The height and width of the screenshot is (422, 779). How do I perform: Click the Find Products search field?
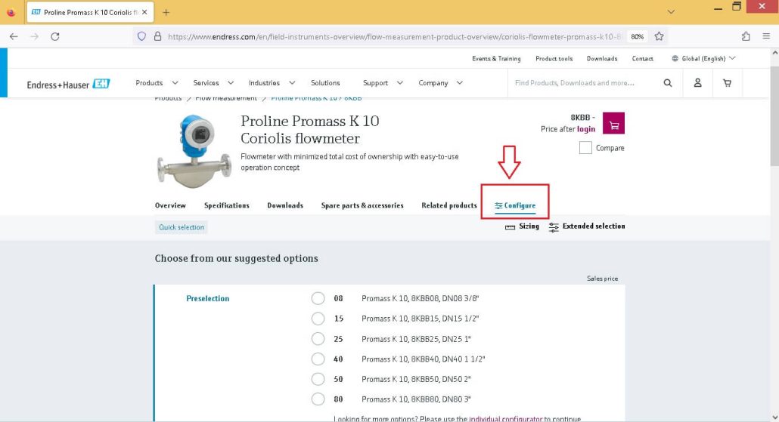coord(584,83)
